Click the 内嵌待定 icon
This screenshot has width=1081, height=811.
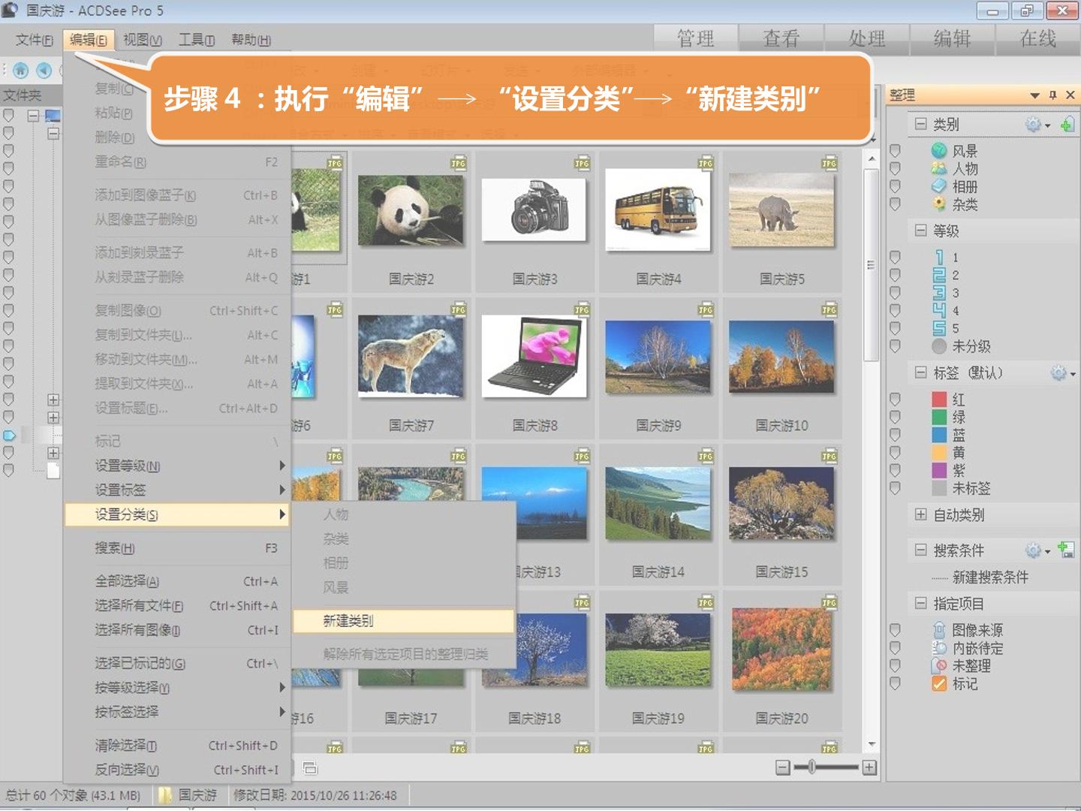pyautogui.click(x=939, y=648)
